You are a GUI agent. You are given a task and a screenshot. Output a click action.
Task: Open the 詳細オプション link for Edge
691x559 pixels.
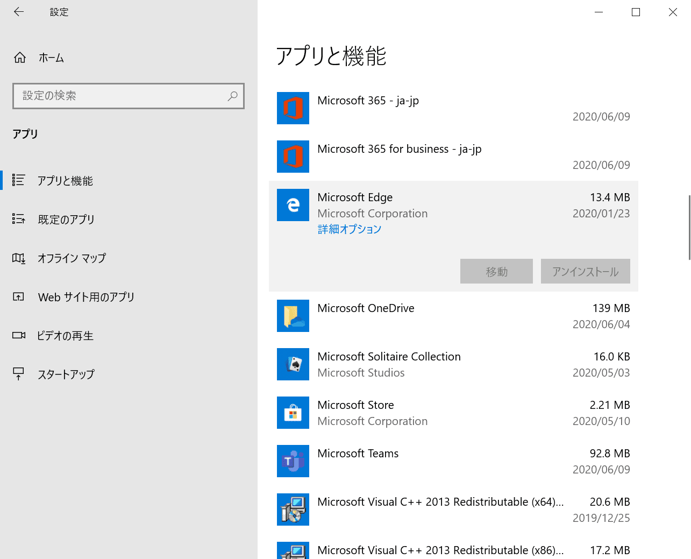coord(350,229)
